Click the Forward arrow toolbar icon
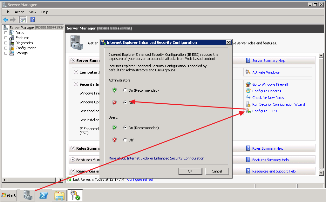The image size is (326, 202). point(13,20)
